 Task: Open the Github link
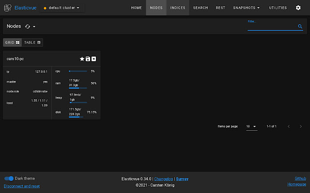click(x=300, y=179)
